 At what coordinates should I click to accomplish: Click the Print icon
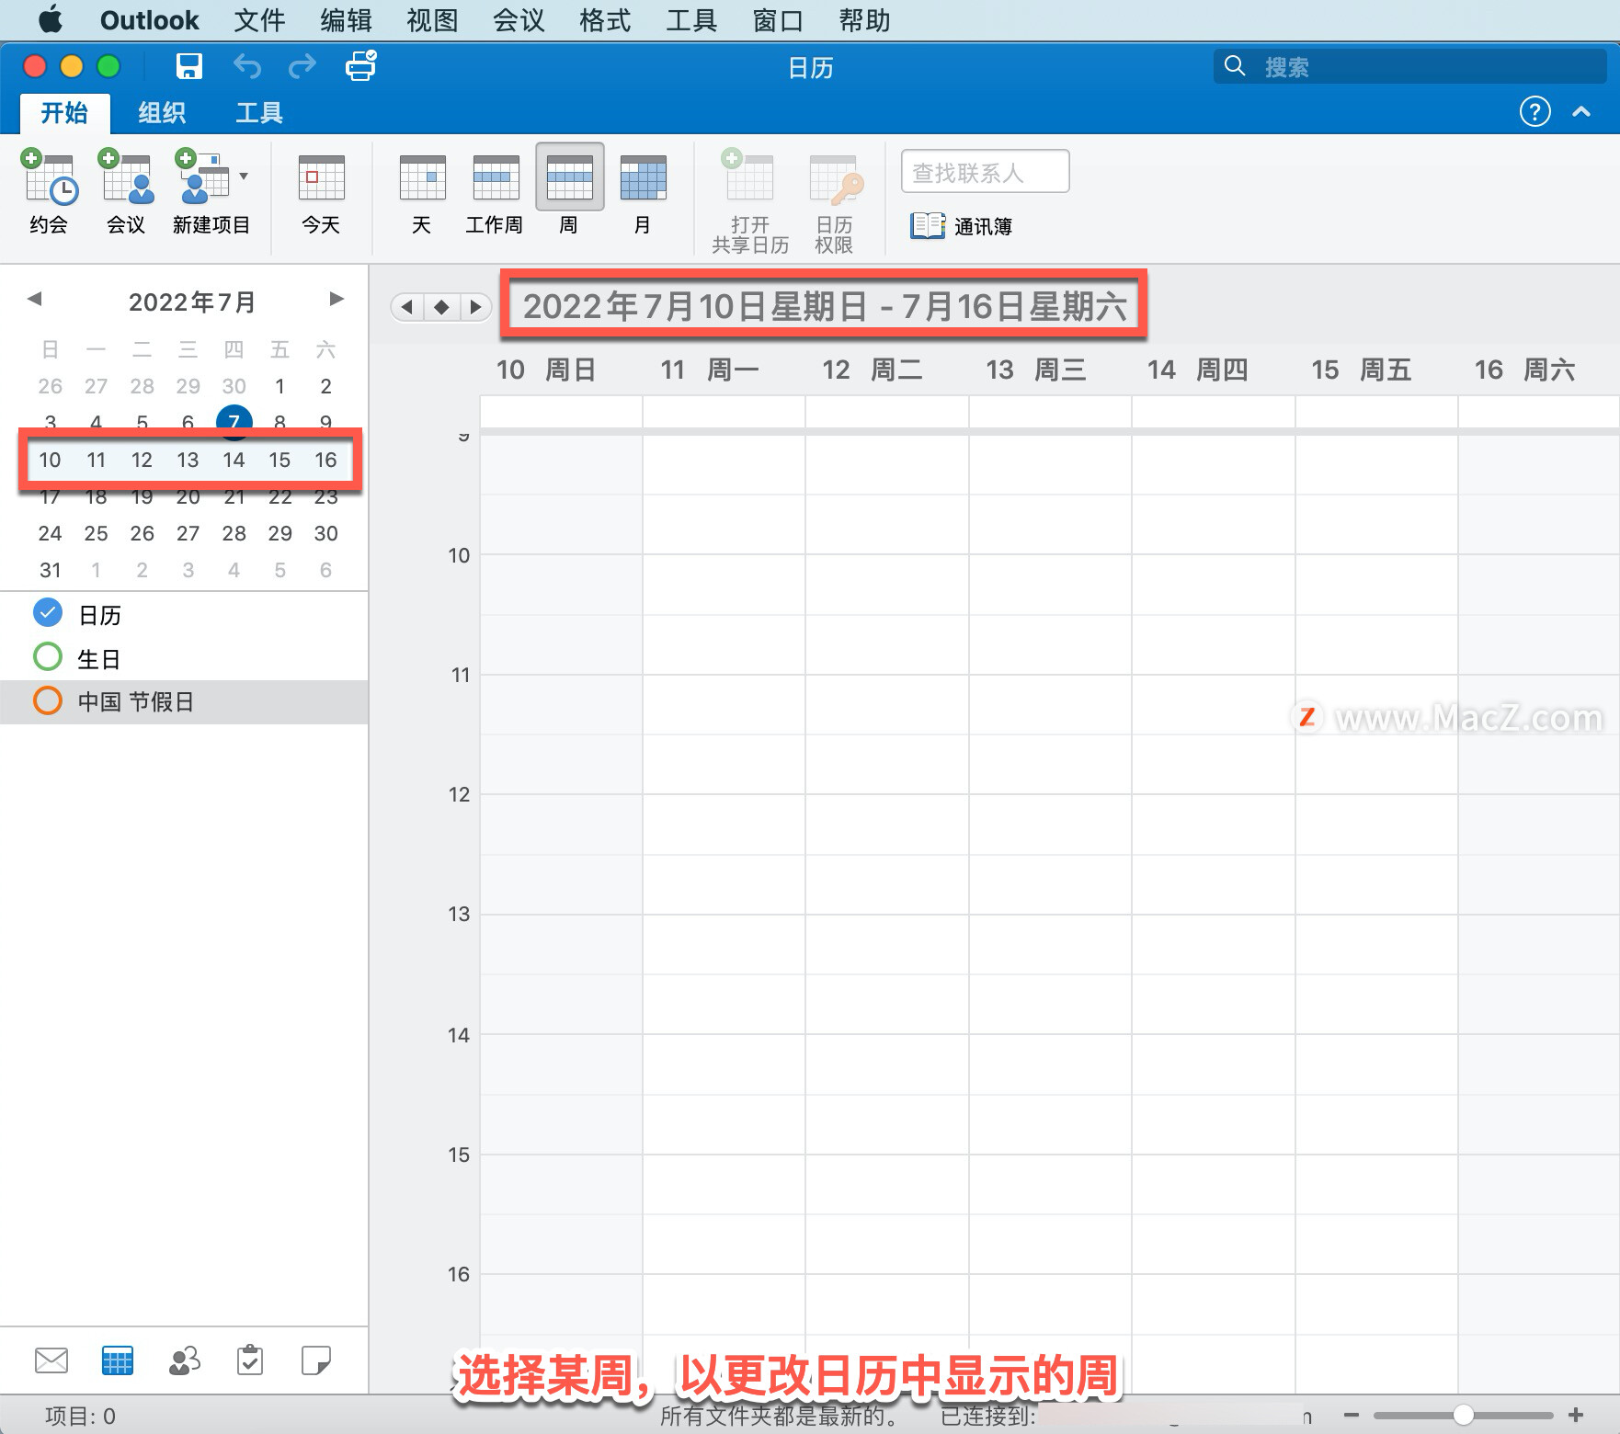[x=360, y=66]
